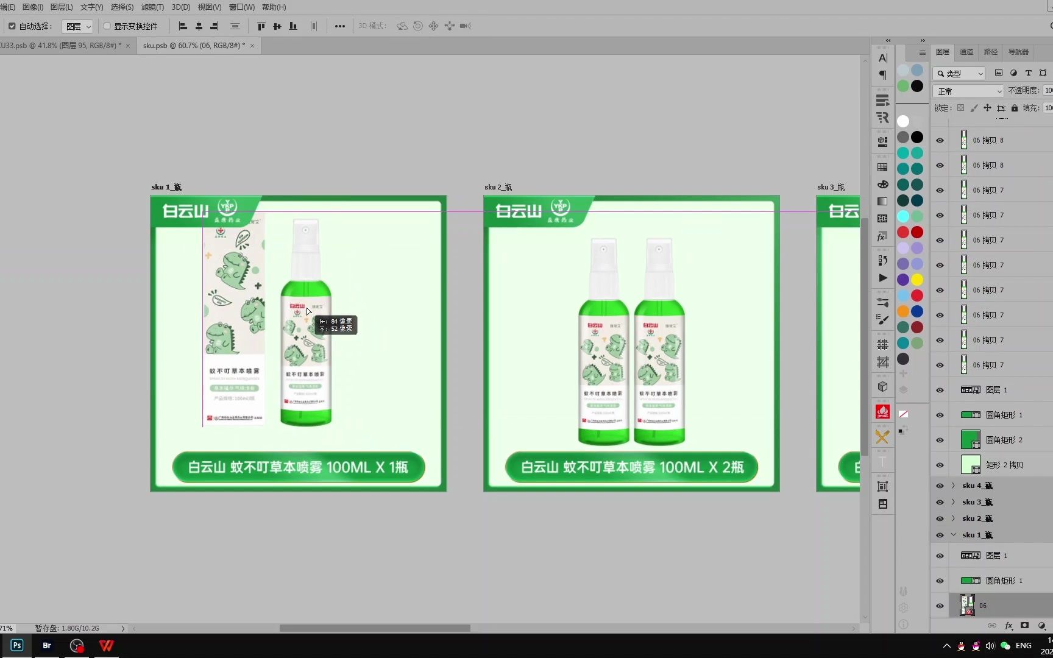Image resolution: width=1053 pixels, height=658 pixels.
Task: Filter layers by text type icon
Action: [1029, 73]
